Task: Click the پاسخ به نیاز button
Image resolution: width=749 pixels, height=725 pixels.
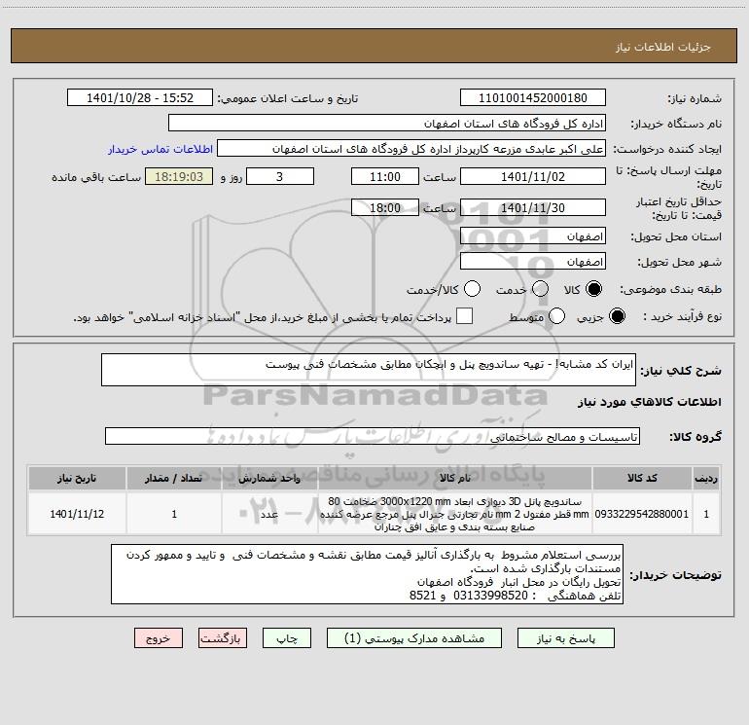Action: point(565,638)
